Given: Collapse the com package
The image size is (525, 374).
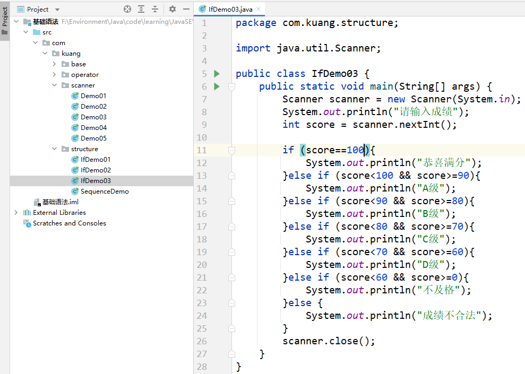Looking at the screenshot, I should (x=36, y=43).
